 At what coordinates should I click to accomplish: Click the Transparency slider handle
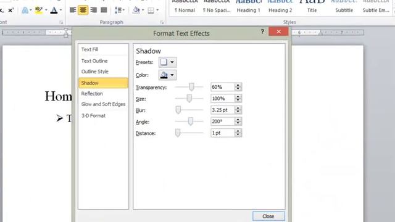(x=191, y=87)
